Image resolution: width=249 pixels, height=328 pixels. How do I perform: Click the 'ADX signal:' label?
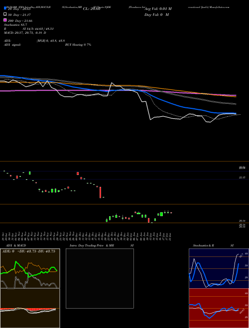pyautogui.click(x=12, y=45)
